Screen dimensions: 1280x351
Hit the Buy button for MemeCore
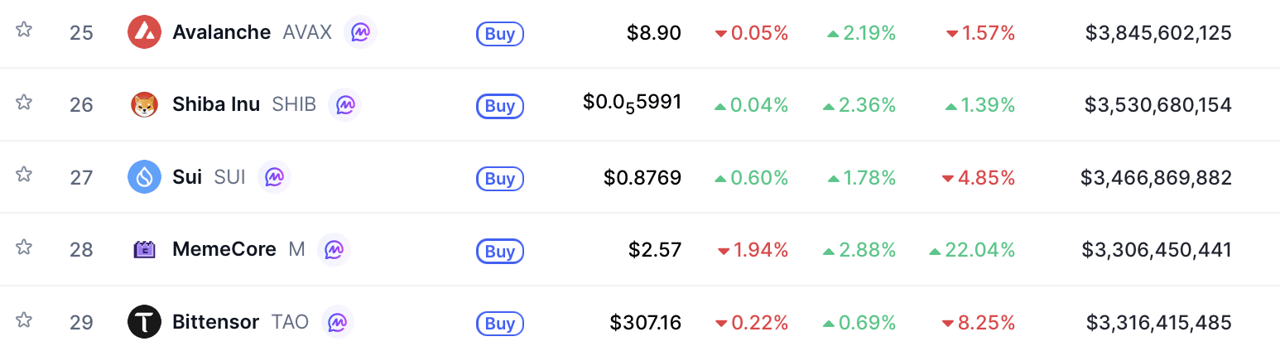pyautogui.click(x=499, y=251)
